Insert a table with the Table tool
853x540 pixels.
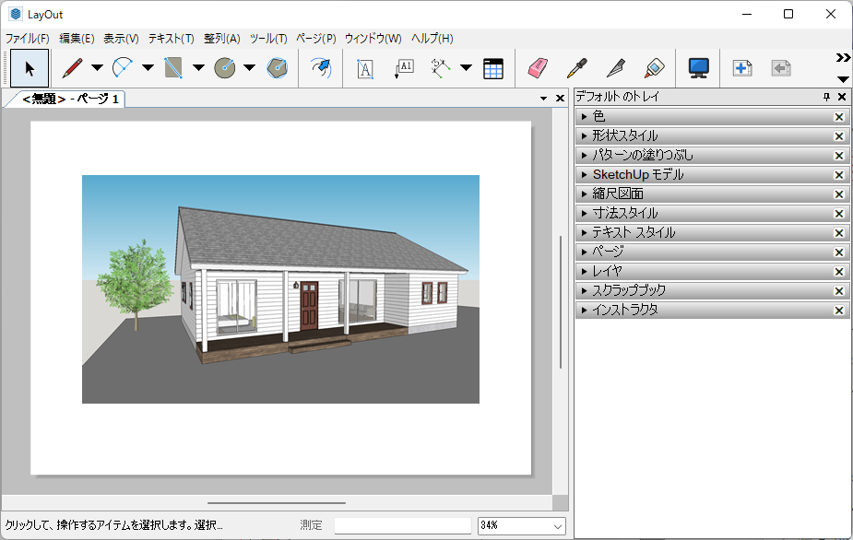[x=493, y=68]
